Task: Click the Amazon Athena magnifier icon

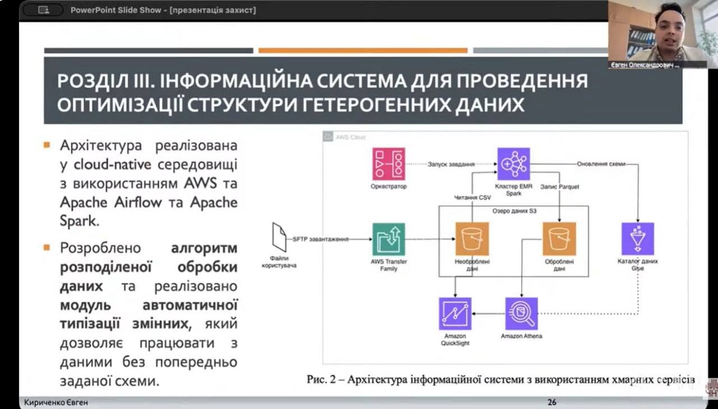Action: [x=522, y=314]
